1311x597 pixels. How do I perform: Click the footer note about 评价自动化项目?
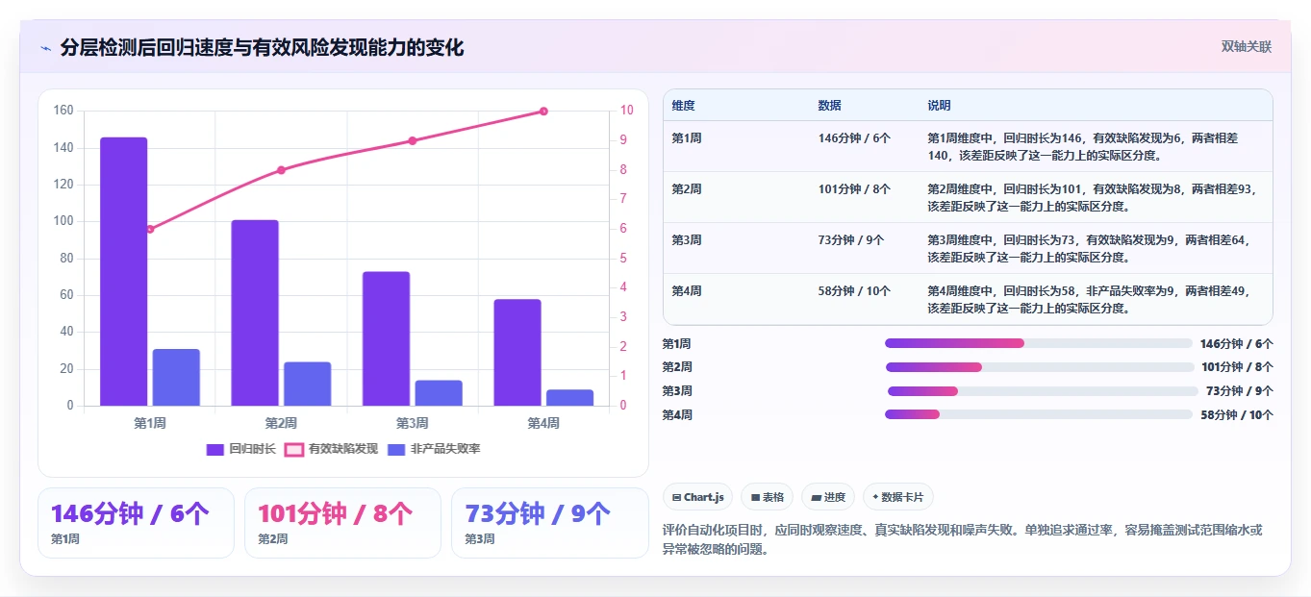962,540
